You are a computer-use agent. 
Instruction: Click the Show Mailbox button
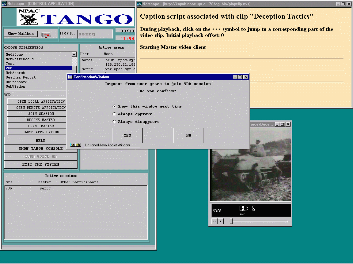[21, 34]
